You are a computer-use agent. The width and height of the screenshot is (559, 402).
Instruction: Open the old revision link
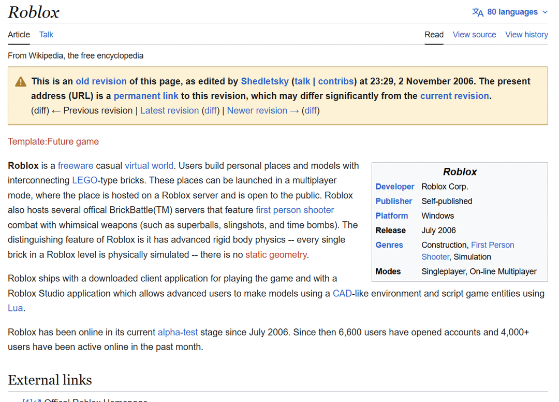click(x=101, y=81)
